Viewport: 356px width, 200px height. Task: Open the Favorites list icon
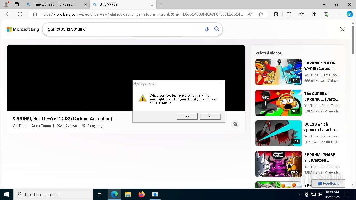pyautogui.click(x=301, y=14)
